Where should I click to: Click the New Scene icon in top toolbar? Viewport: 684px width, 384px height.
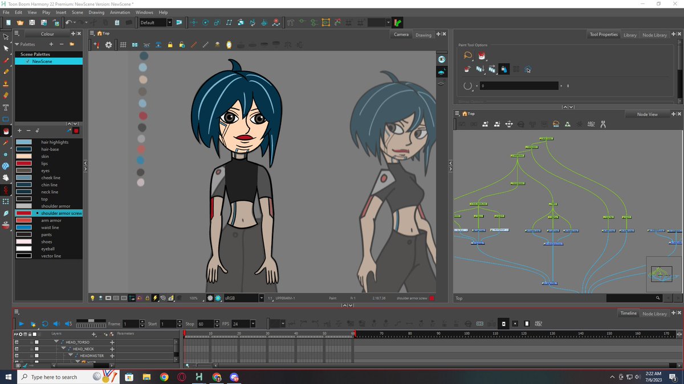(9, 22)
